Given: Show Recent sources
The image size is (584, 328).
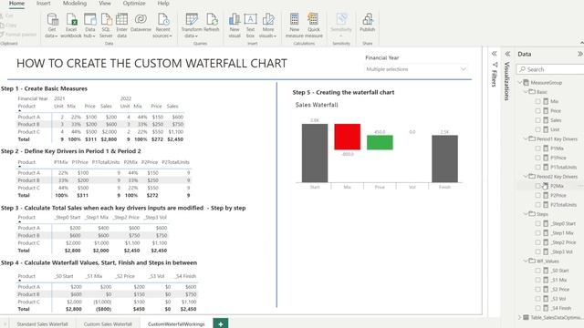Looking at the screenshot, I should point(162,26).
